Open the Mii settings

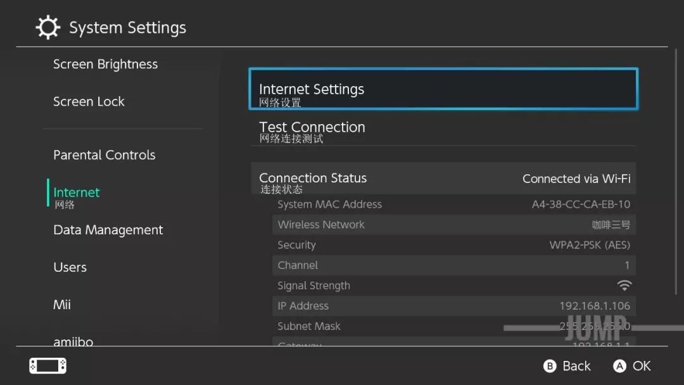pos(62,305)
